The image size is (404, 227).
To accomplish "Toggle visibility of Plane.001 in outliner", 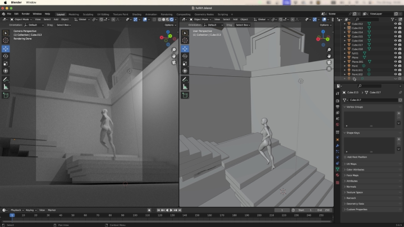I will pos(394,61).
